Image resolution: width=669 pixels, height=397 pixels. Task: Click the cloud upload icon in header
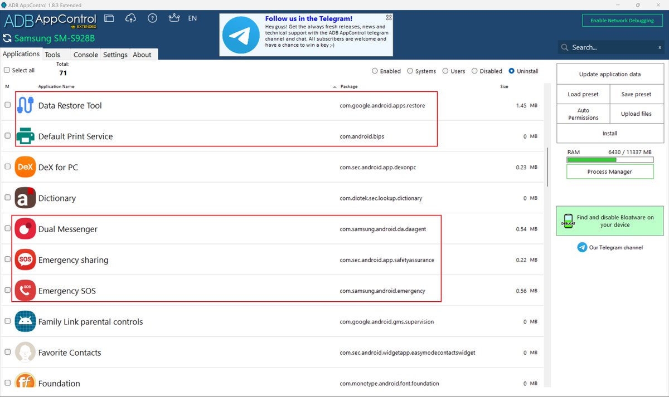pyautogui.click(x=131, y=18)
